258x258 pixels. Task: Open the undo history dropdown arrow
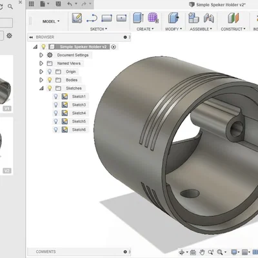tap(76, 4)
